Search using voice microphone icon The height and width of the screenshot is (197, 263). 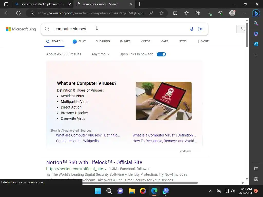pyautogui.click(x=192, y=29)
